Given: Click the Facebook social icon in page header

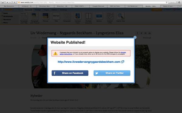Looking at the screenshot, I should pos(137,33).
